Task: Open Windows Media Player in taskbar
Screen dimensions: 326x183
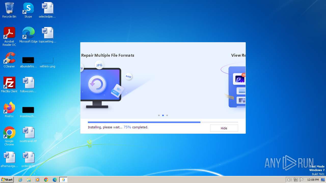Action: coord(37,180)
